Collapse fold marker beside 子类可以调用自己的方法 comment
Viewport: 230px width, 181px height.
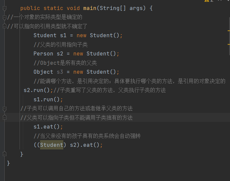pos(4,109)
